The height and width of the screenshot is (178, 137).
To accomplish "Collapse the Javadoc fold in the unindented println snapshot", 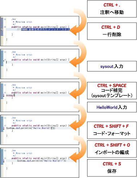I will (5, 118).
